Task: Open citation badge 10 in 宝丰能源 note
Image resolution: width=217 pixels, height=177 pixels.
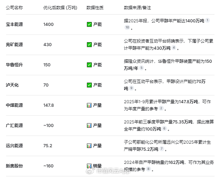Action: pyautogui.click(x=127, y=27)
